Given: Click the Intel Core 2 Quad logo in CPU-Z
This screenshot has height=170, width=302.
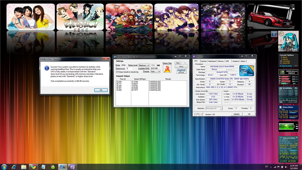Looking at the screenshot, I should 247,71.
